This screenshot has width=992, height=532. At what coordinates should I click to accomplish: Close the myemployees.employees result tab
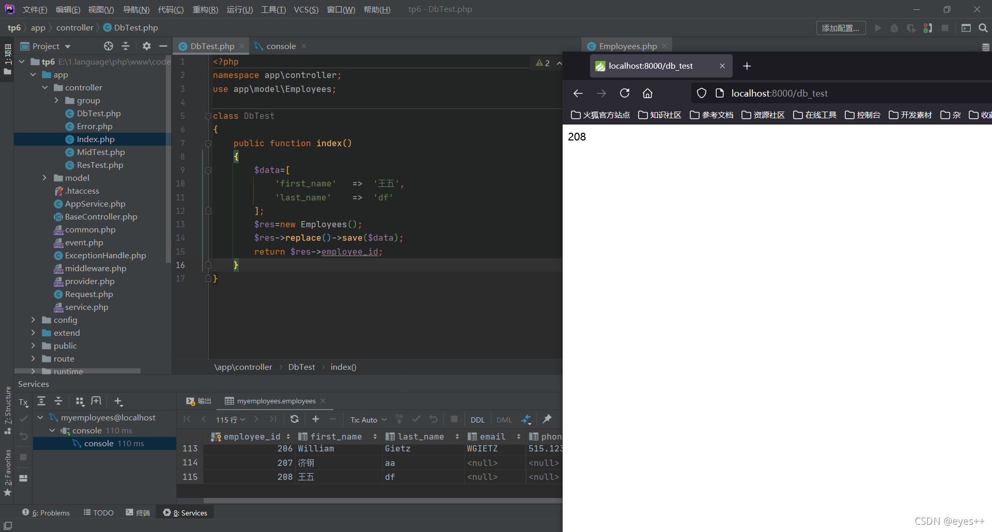(x=323, y=401)
